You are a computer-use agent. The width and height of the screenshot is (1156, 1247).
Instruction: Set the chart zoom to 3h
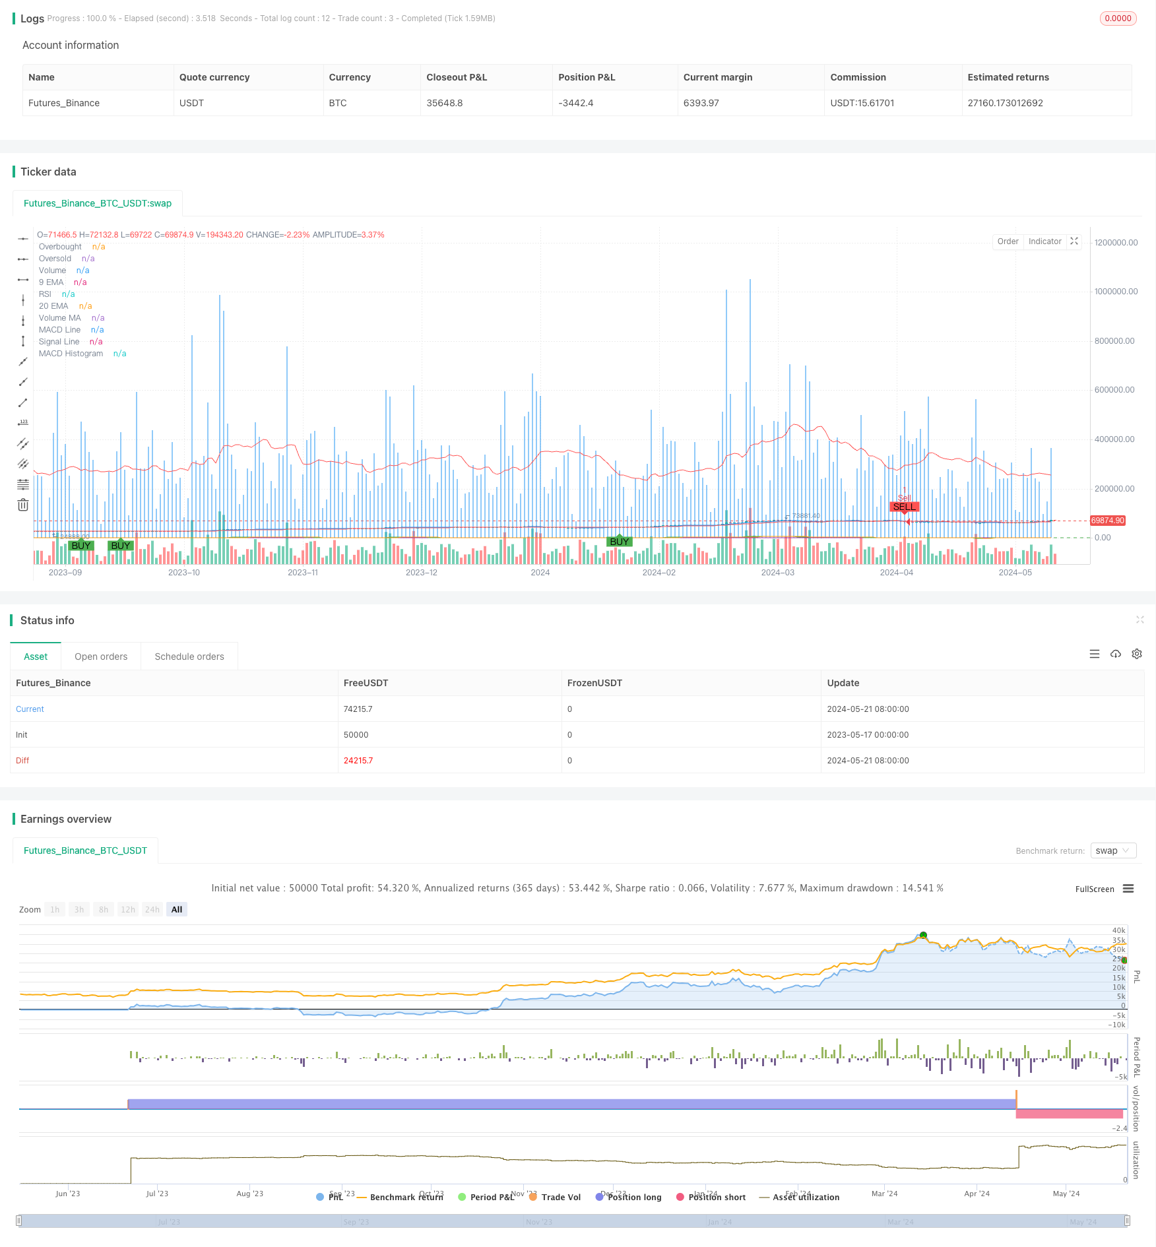coord(79,909)
